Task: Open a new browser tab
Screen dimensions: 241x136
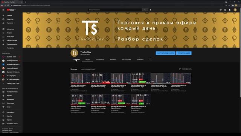Action: pos(25,2)
